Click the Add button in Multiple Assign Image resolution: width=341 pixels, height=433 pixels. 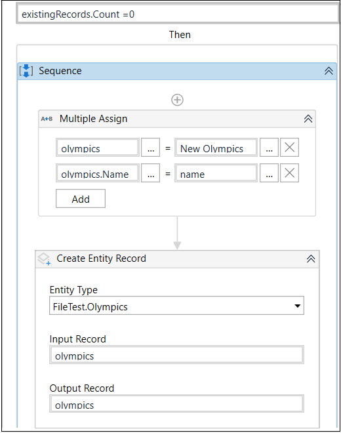(81, 199)
